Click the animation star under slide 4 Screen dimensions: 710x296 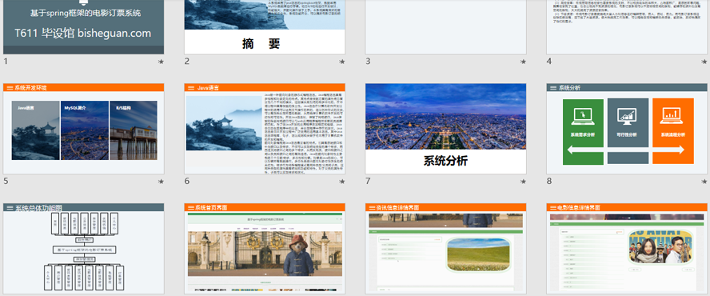704,62
